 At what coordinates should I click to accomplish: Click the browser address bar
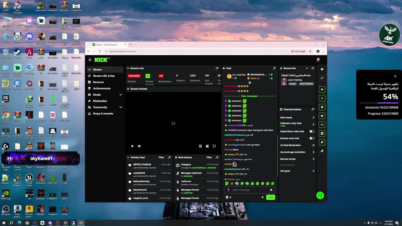[x=195, y=51]
